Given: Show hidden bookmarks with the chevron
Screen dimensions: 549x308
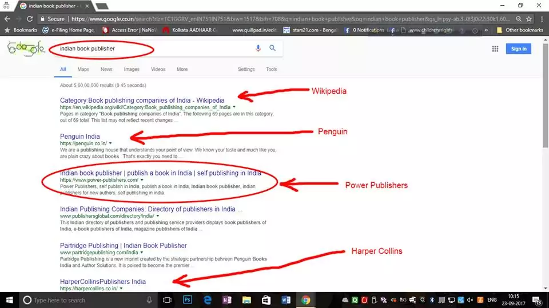Looking at the screenshot, I should 486,30.
